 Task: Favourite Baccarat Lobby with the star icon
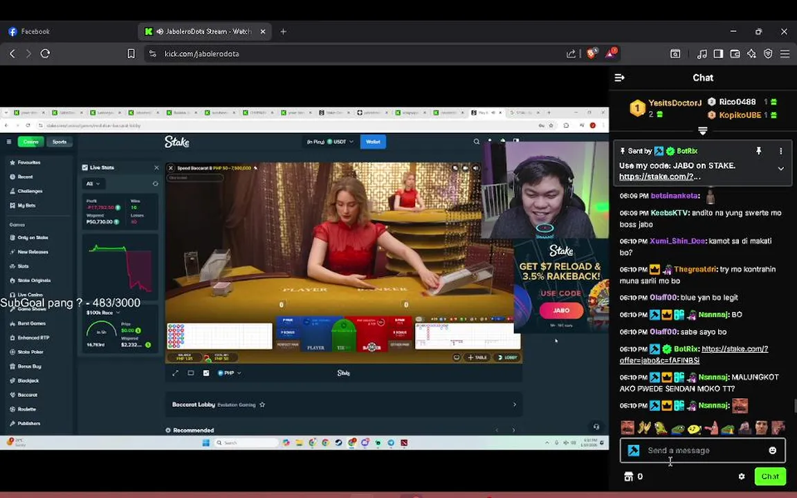coord(262,405)
